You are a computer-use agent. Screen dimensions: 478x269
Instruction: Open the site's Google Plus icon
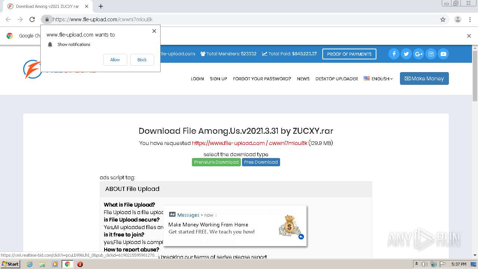point(419,54)
